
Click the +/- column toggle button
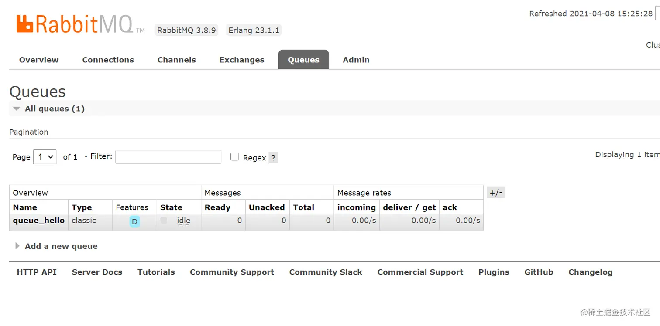[x=496, y=192]
